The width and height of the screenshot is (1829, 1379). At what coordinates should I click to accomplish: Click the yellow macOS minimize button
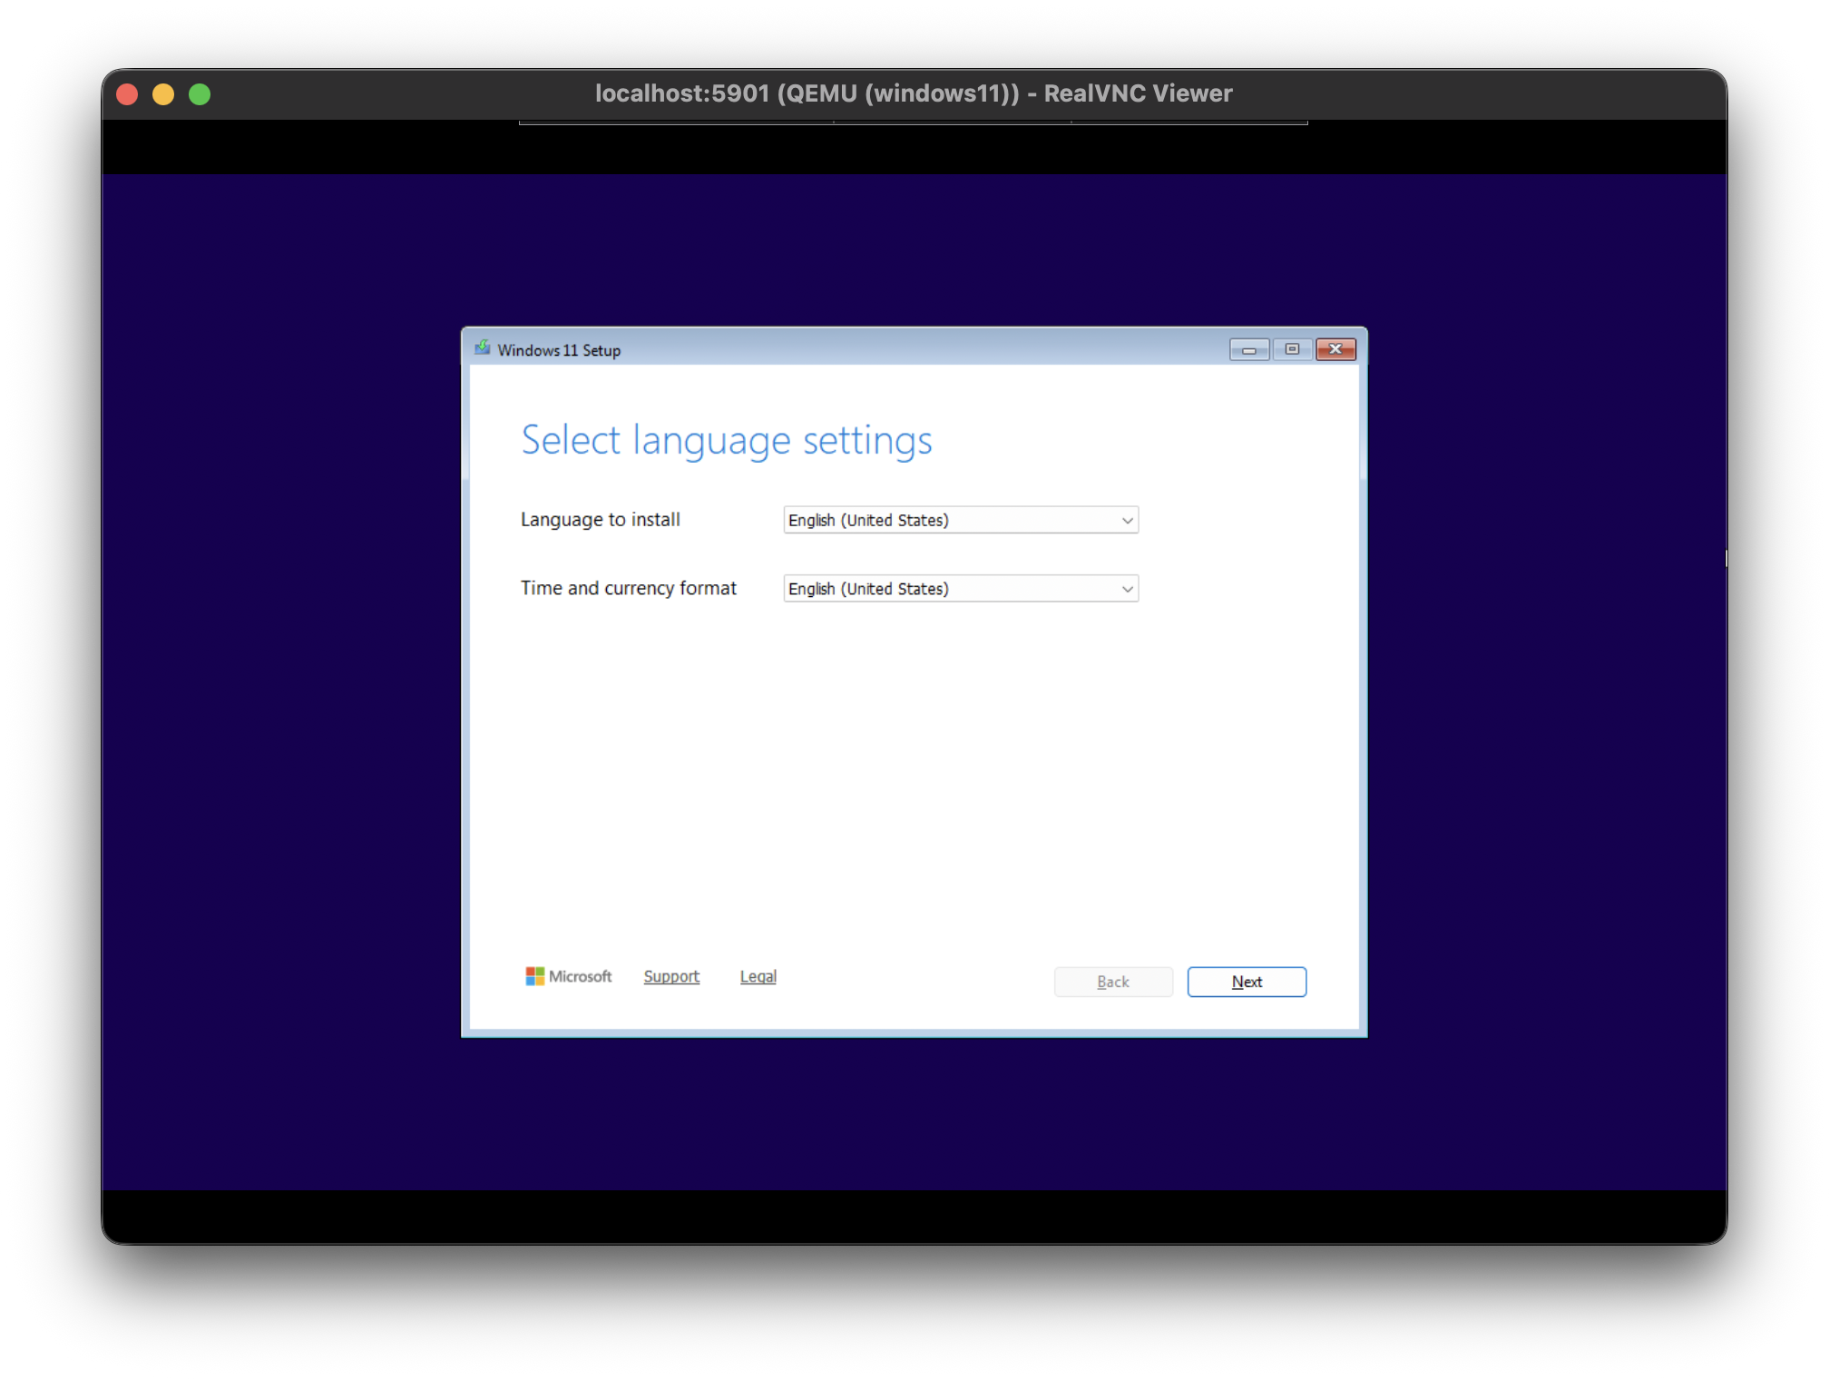[163, 94]
